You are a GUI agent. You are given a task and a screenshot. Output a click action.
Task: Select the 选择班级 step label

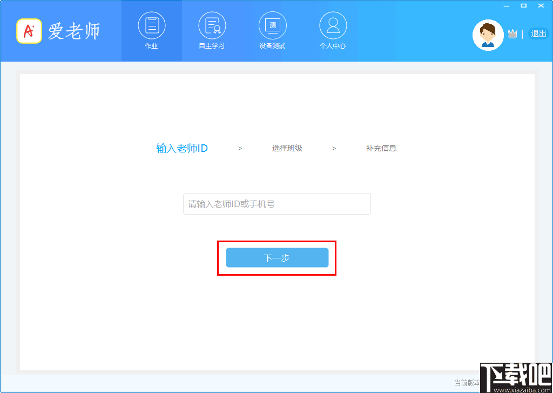pyautogui.click(x=287, y=148)
